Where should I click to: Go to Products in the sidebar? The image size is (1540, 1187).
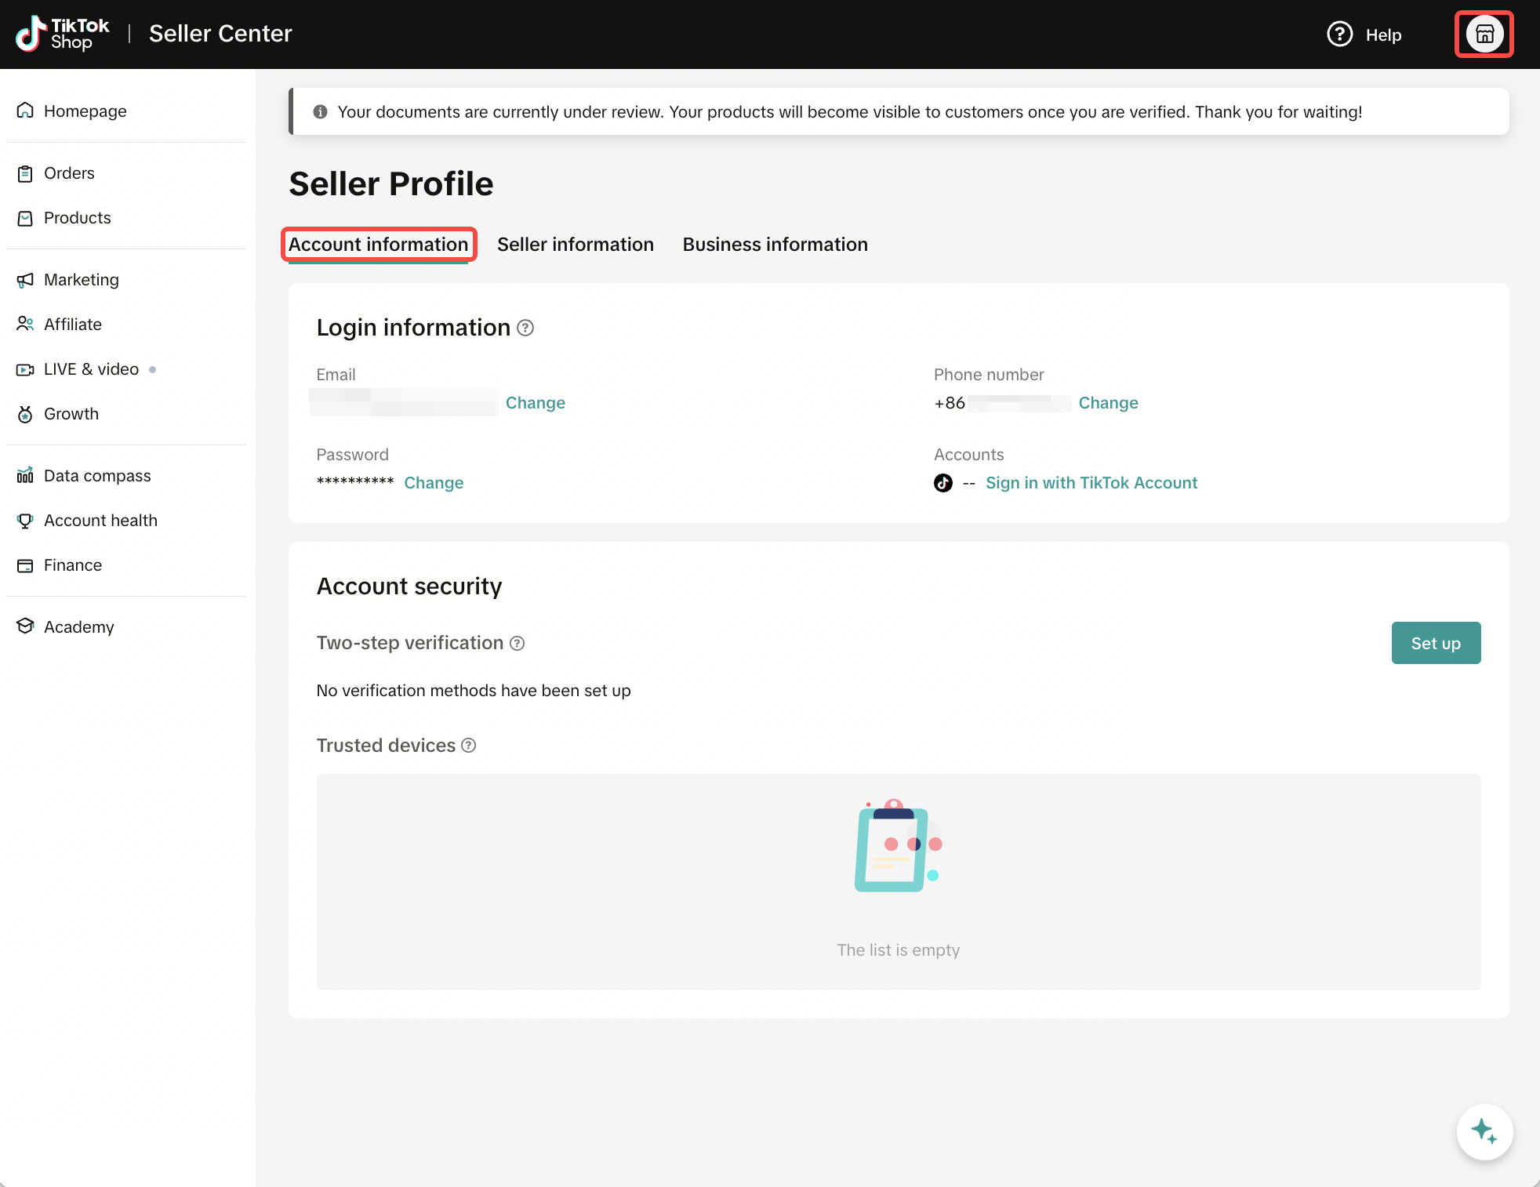77,218
